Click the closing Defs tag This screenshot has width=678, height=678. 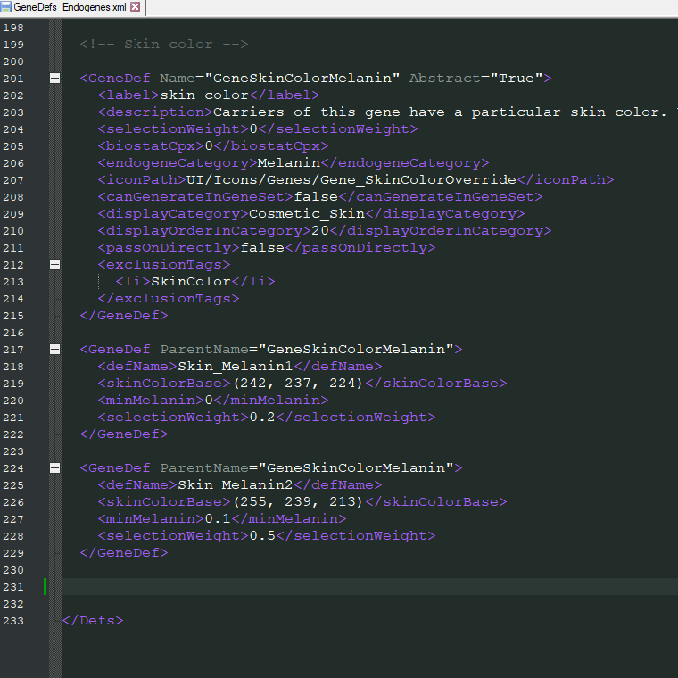pos(93,621)
